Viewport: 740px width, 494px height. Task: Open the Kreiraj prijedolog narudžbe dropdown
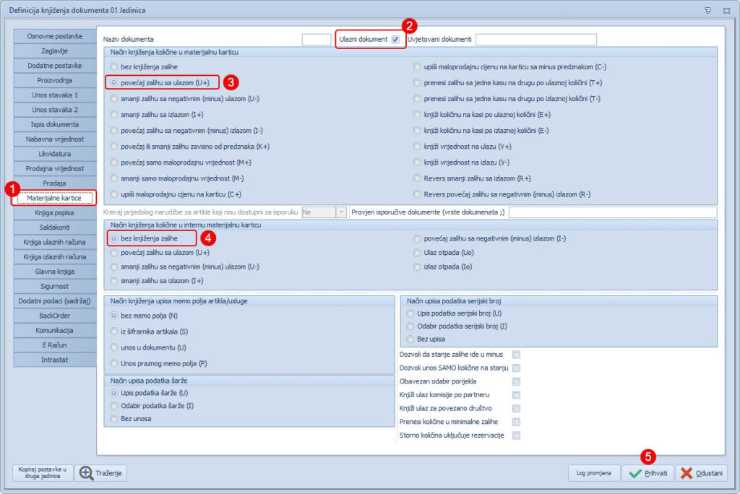(x=341, y=212)
